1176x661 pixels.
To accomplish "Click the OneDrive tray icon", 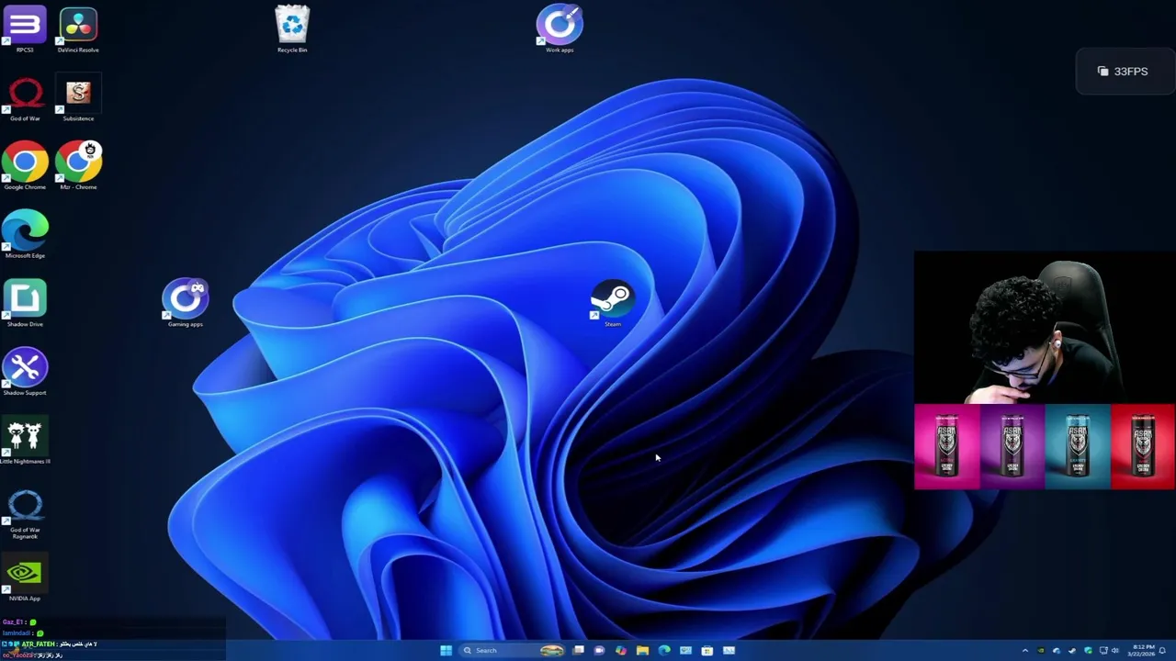I will point(1057,651).
